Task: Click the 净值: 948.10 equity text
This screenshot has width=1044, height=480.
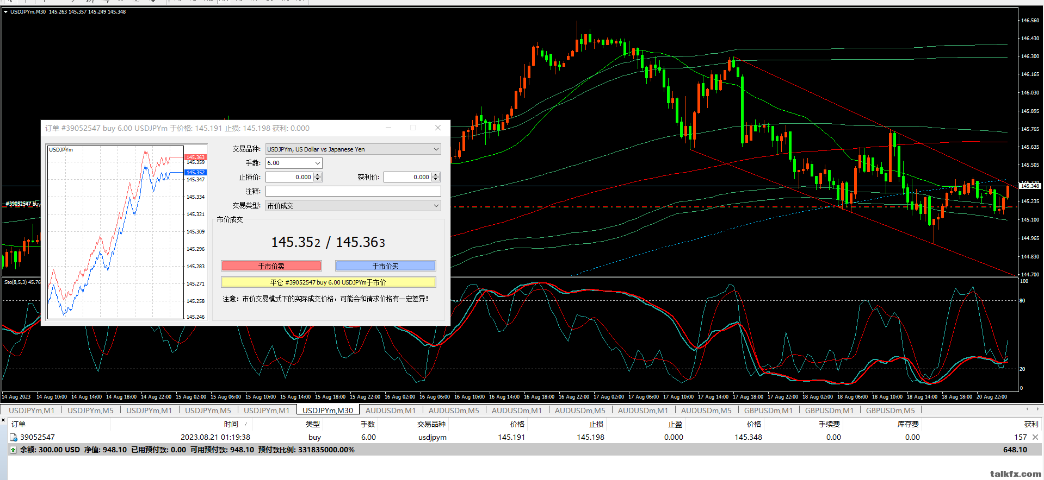Action: (x=106, y=450)
